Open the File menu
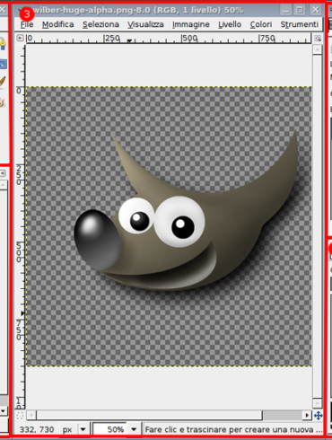Image resolution: width=332 pixels, height=440 pixels. click(x=27, y=24)
